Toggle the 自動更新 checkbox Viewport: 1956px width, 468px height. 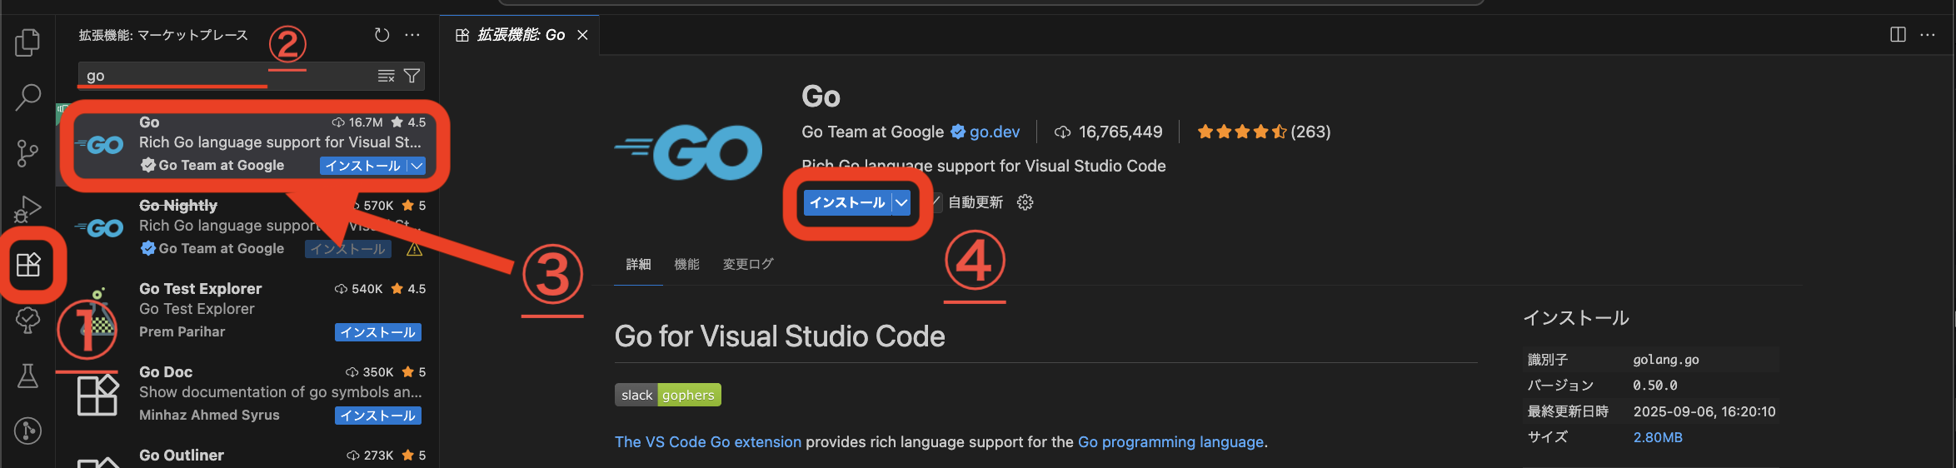(936, 202)
